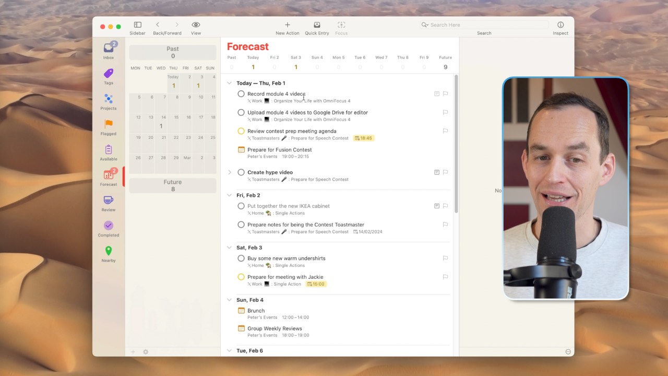
Task: Open the Inbox perspective
Action: [x=109, y=50]
